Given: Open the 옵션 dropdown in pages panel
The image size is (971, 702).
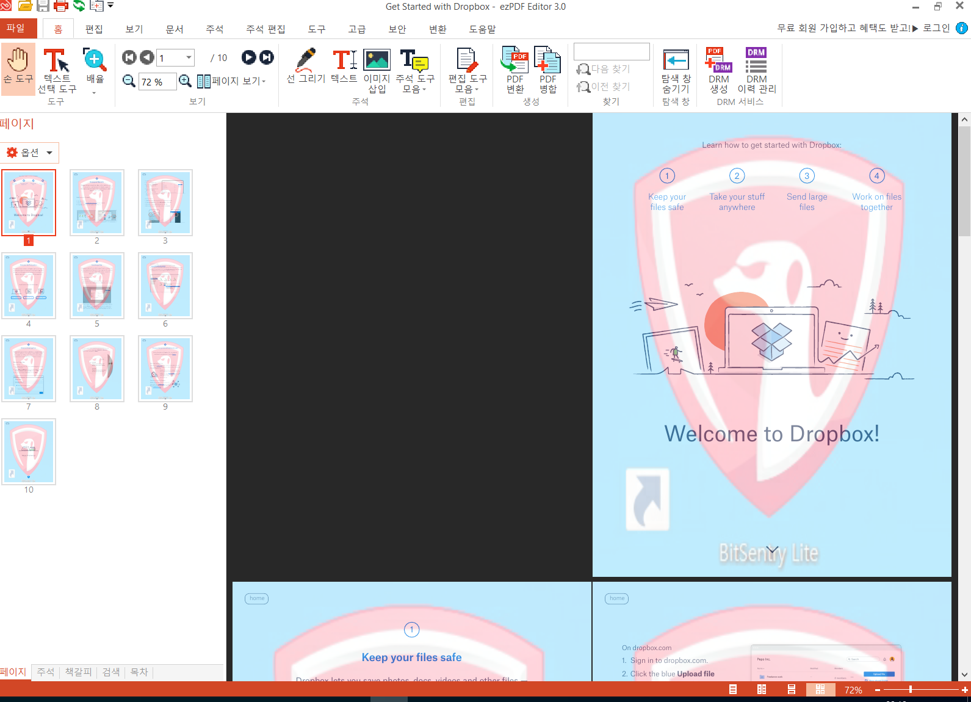Looking at the screenshot, I should click(x=30, y=153).
